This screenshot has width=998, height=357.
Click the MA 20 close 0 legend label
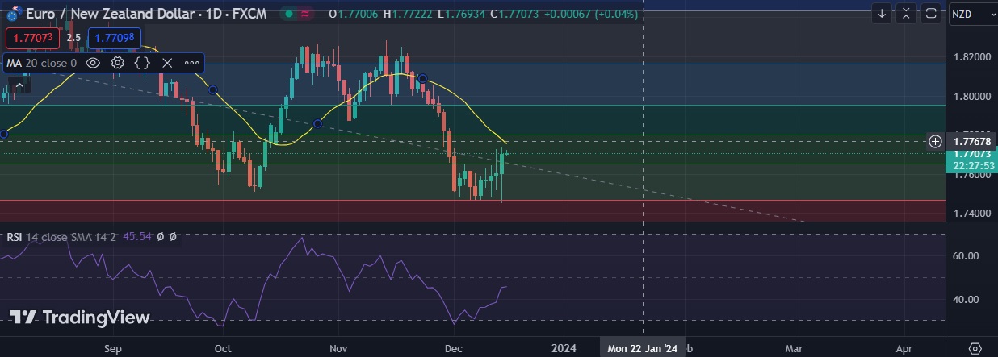(42, 63)
